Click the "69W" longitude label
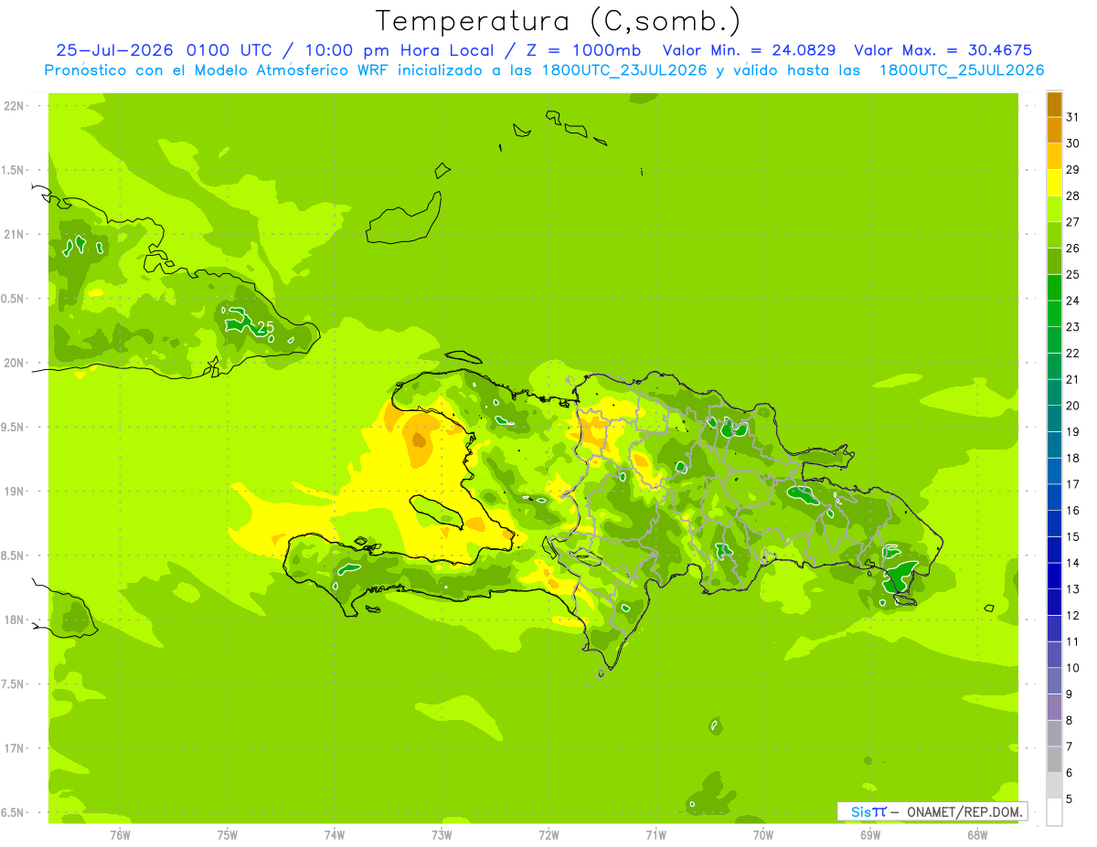 [x=869, y=834]
